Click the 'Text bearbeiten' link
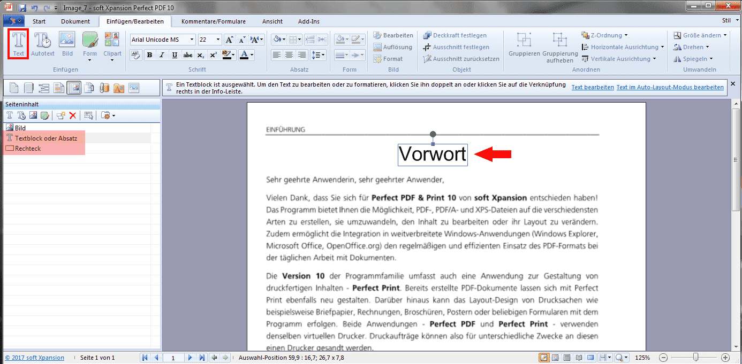 (x=592, y=87)
